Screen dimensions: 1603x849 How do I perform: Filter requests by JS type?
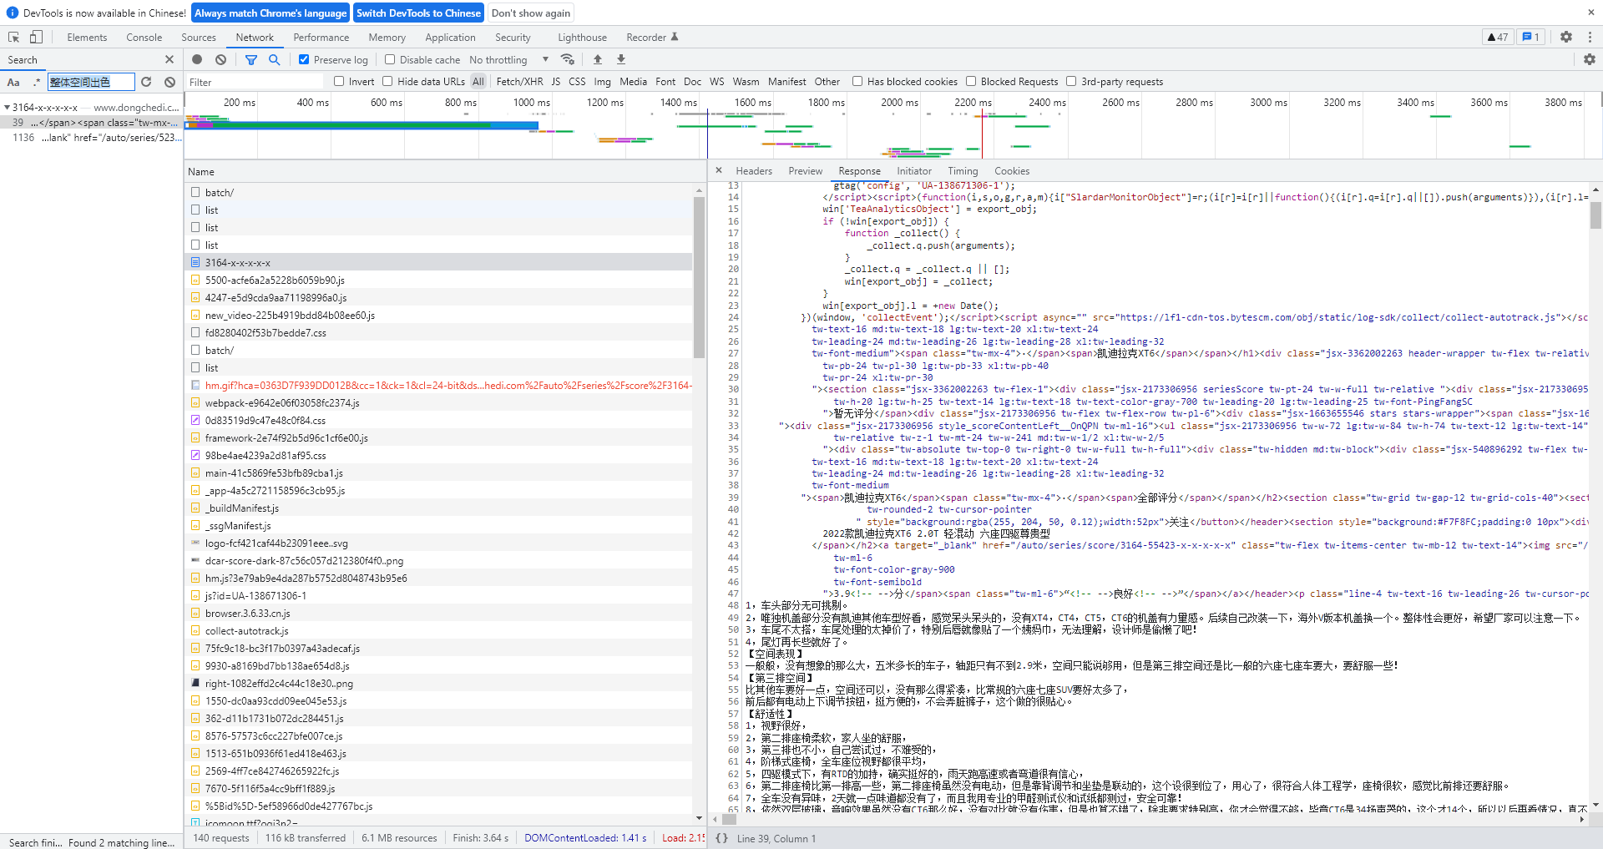pyautogui.click(x=556, y=81)
